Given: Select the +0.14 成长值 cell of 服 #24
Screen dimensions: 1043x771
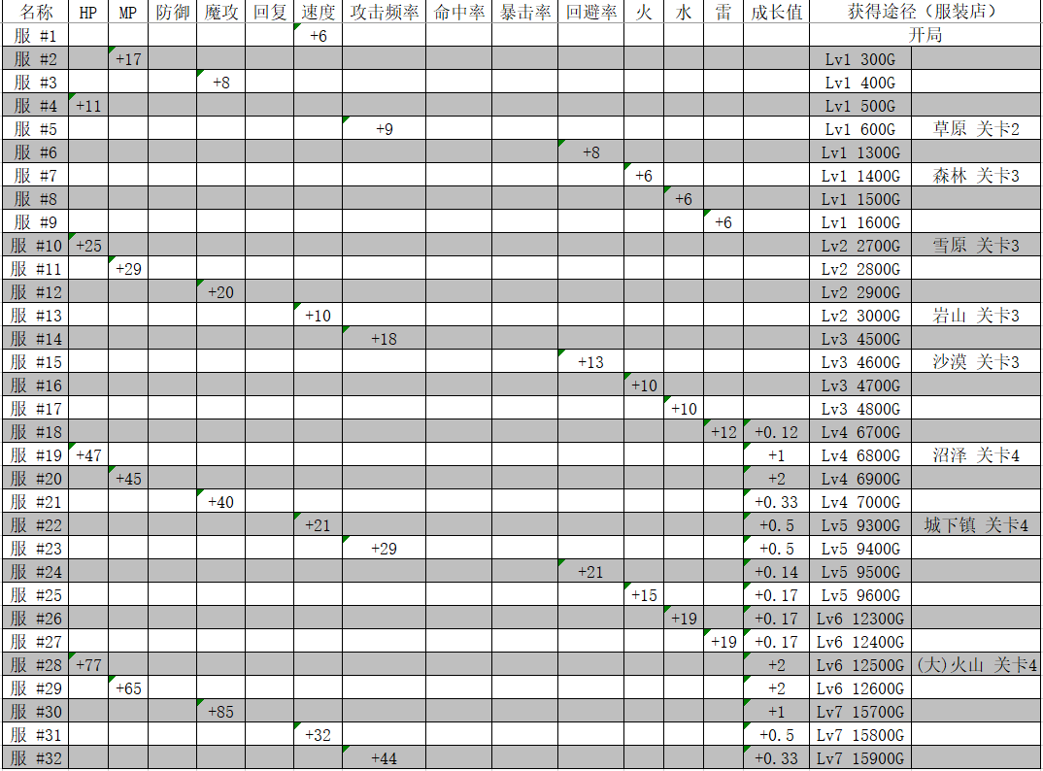Looking at the screenshot, I should click(x=776, y=571).
